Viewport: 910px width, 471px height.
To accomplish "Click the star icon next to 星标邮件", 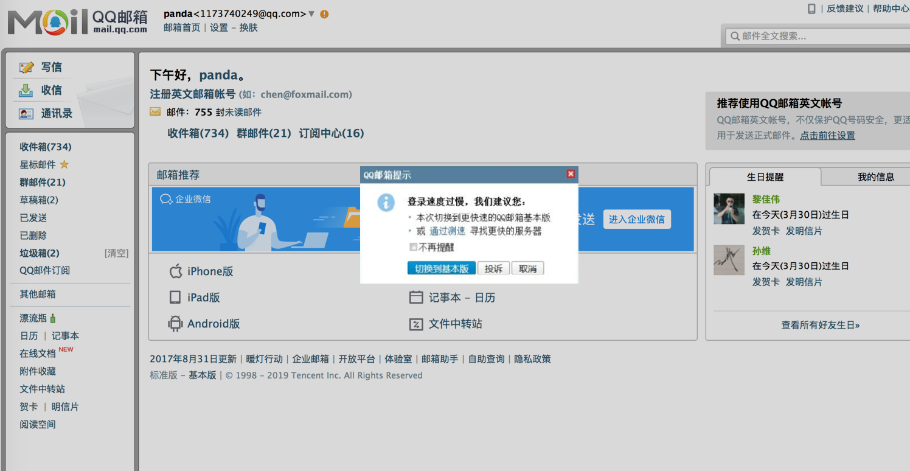I will point(64,164).
